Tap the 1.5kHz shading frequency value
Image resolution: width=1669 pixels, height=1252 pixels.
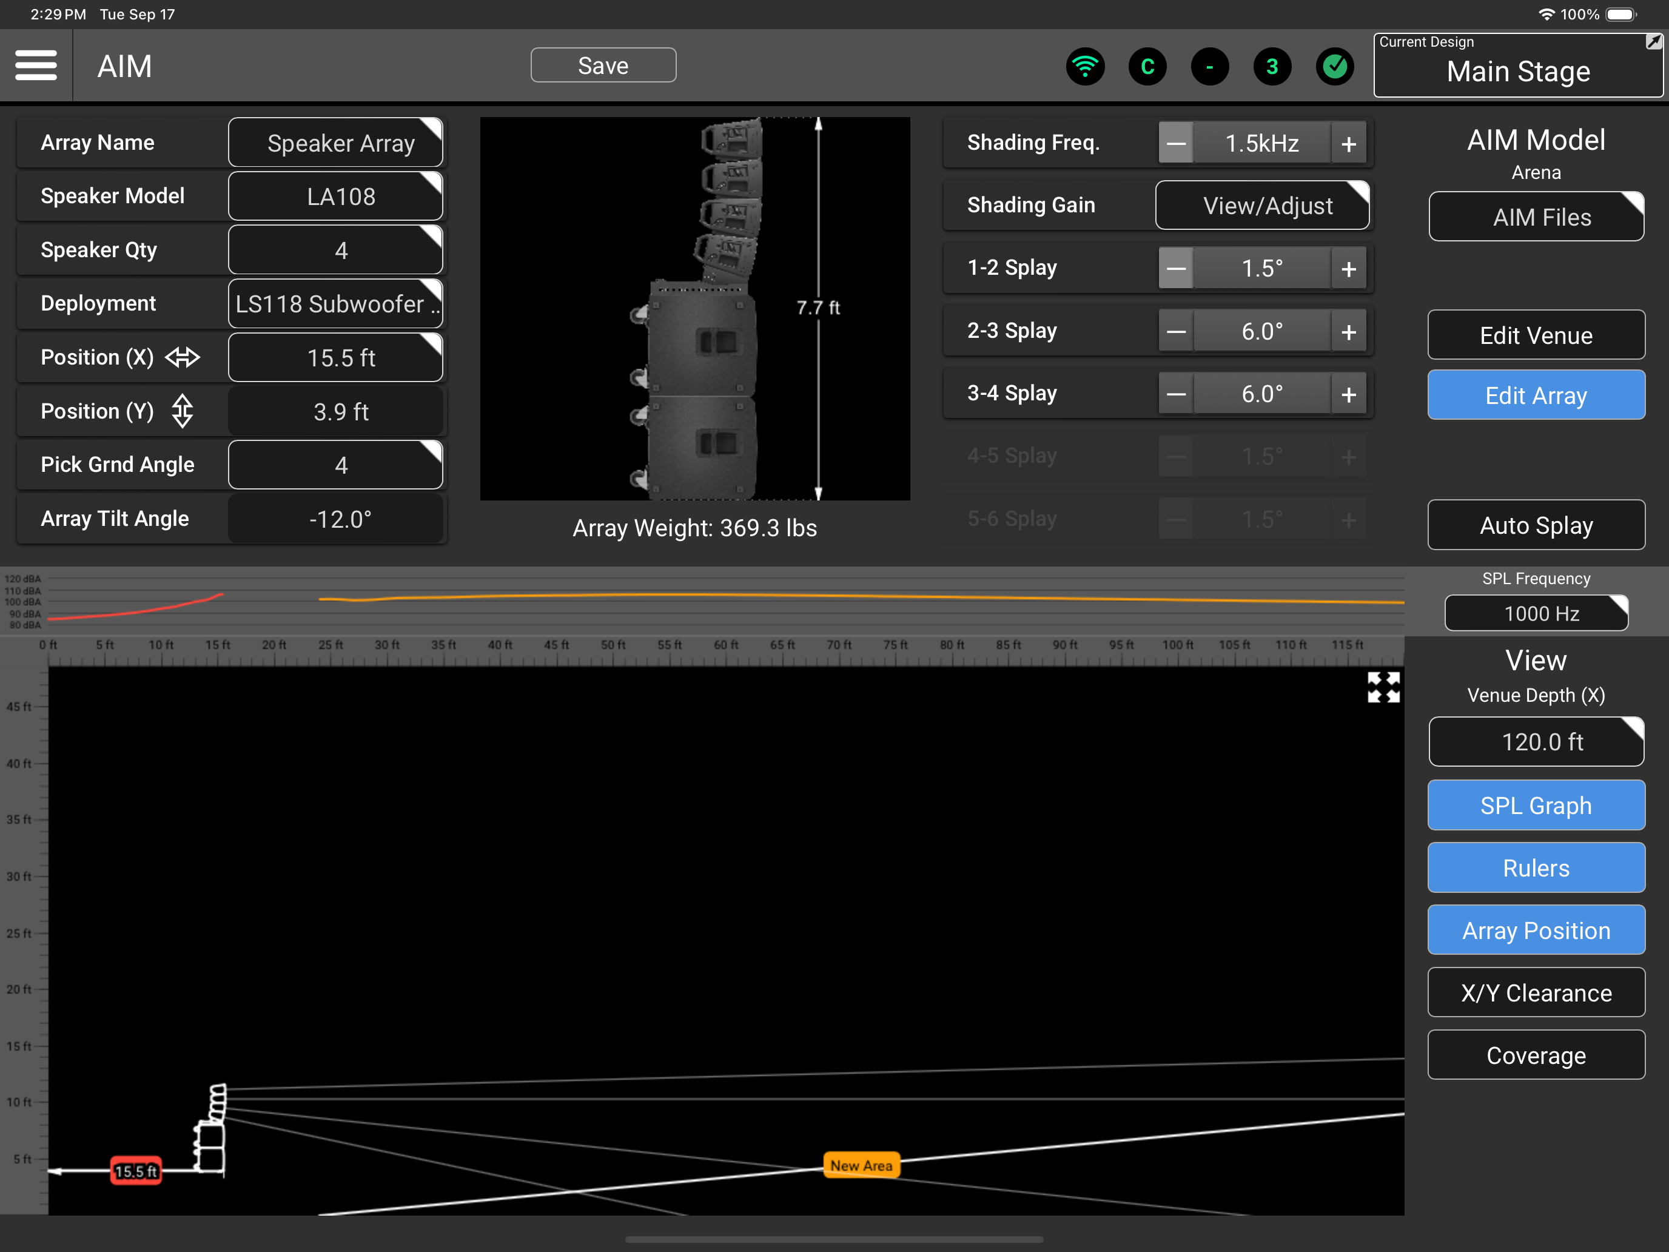(x=1262, y=143)
